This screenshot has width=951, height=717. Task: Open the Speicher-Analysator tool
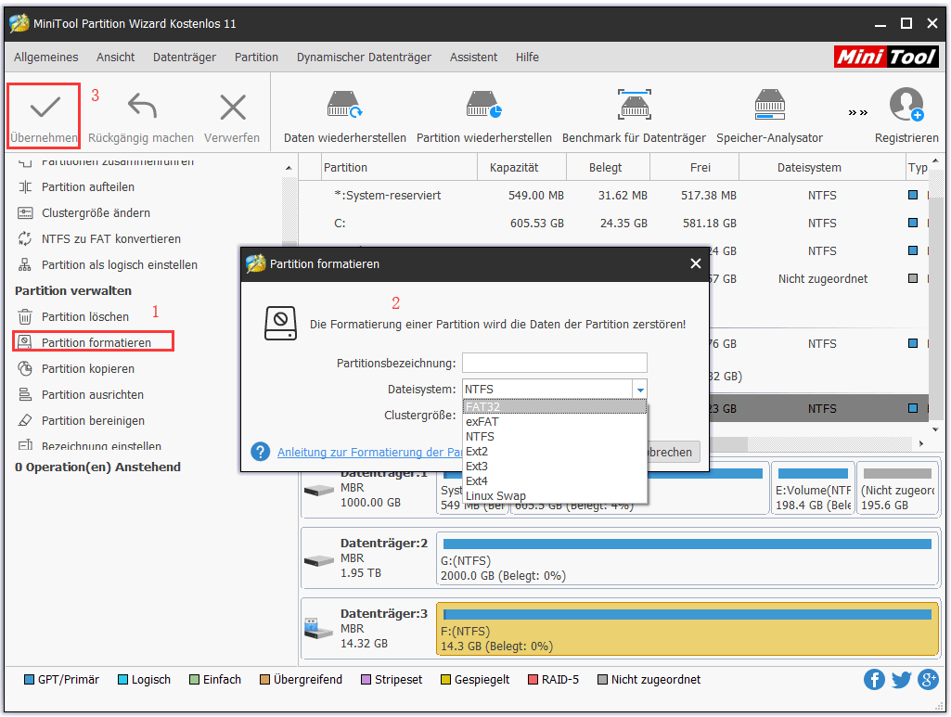[769, 106]
